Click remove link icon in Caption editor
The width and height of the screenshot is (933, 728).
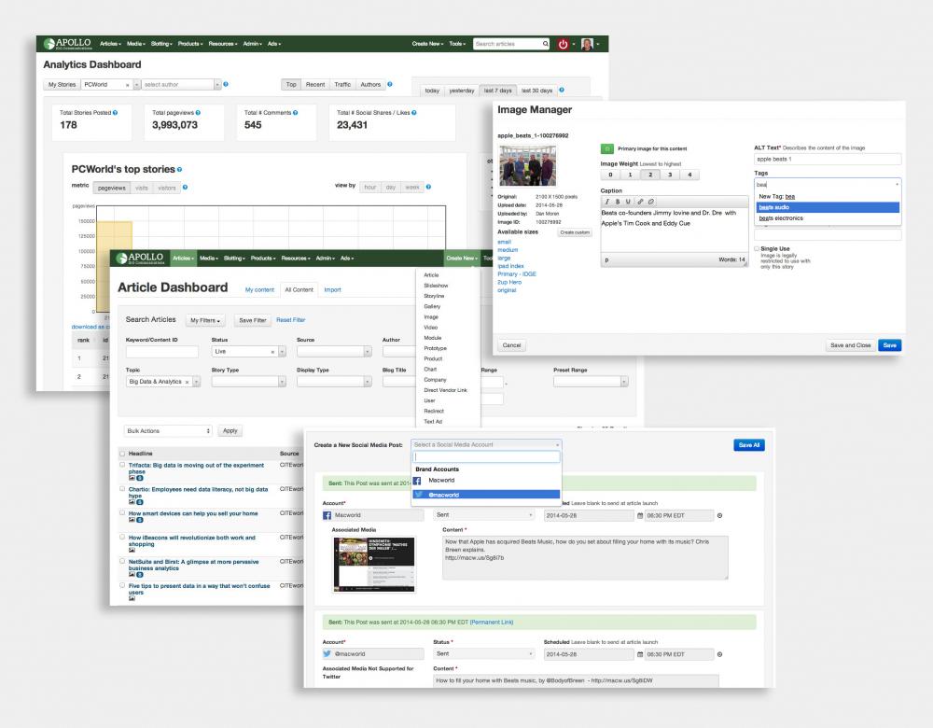(651, 202)
